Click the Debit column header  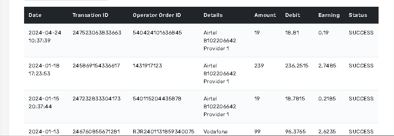click(x=293, y=15)
